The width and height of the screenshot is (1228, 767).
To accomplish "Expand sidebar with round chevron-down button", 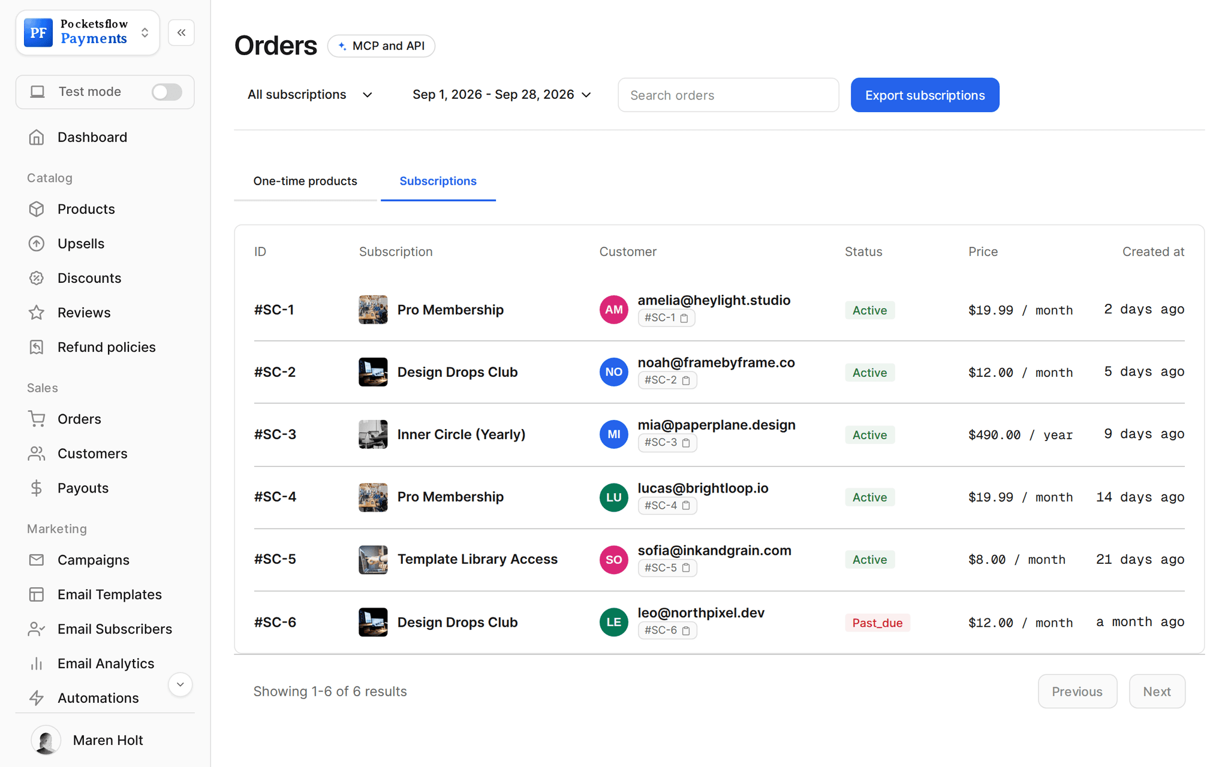I will (180, 684).
